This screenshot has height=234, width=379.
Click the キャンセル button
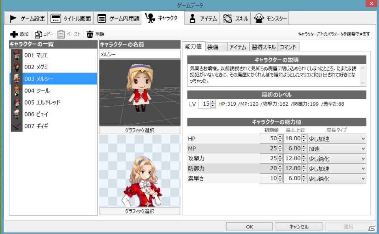pos(299,227)
